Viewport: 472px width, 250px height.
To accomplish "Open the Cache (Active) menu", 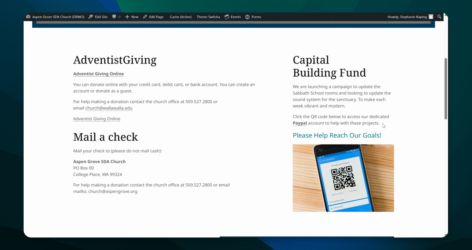I will (x=180, y=17).
